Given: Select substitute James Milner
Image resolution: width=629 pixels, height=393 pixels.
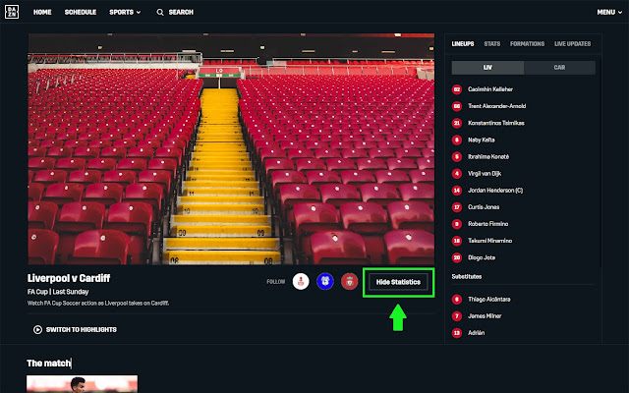Looking at the screenshot, I should (485, 316).
